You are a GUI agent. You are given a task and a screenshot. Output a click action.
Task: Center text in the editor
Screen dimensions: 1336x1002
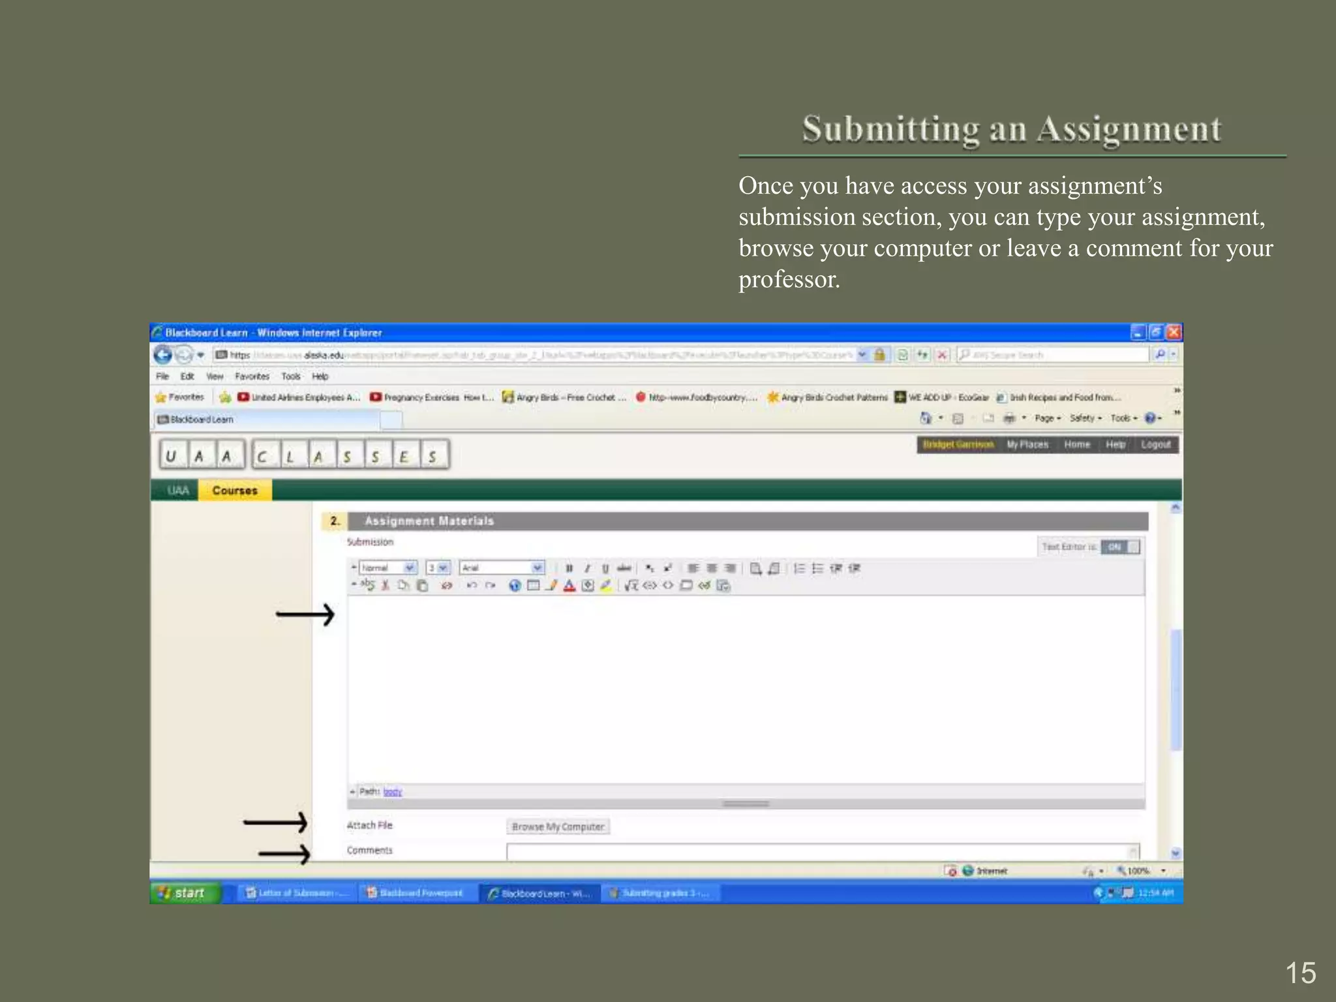pyautogui.click(x=712, y=568)
